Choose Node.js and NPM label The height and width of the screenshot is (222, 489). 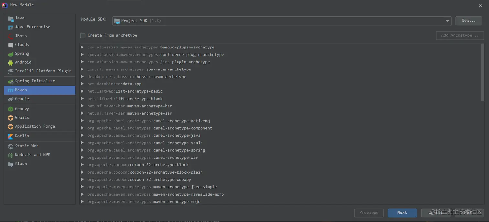(33, 155)
